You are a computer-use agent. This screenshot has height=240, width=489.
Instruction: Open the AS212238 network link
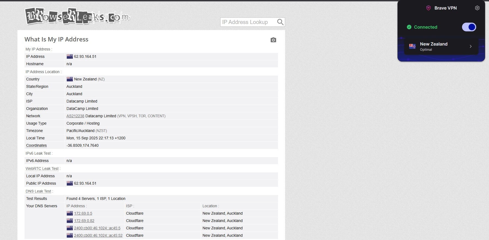(75, 116)
